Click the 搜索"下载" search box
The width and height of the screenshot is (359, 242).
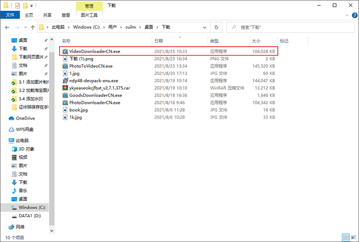(290, 27)
